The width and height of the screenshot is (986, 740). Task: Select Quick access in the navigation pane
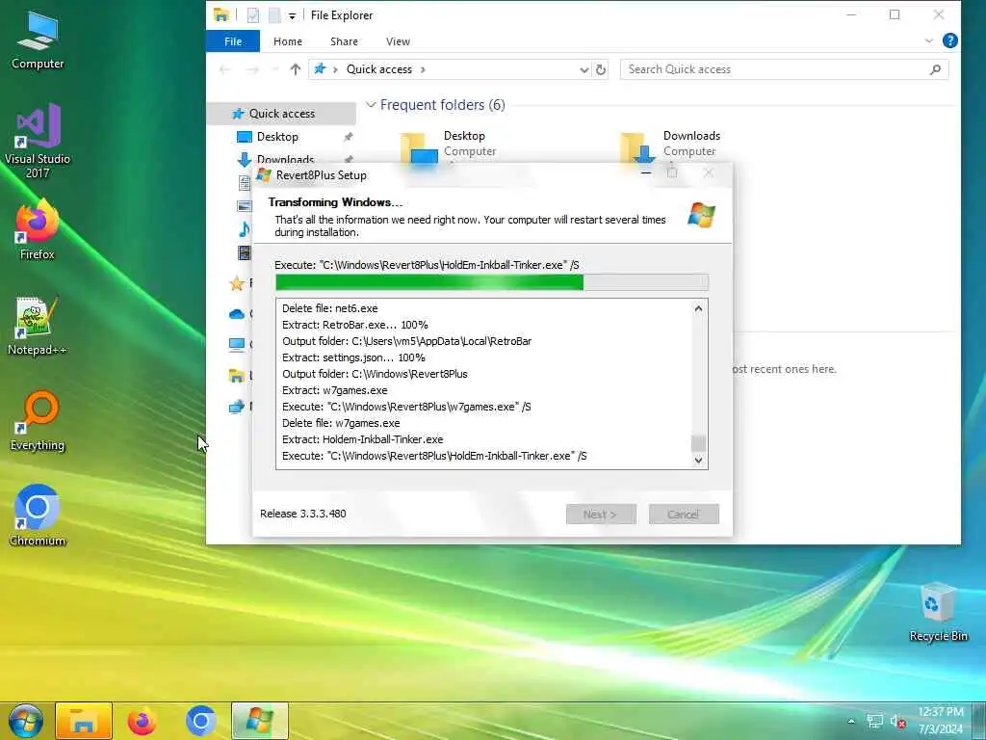click(x=282, y=114)
